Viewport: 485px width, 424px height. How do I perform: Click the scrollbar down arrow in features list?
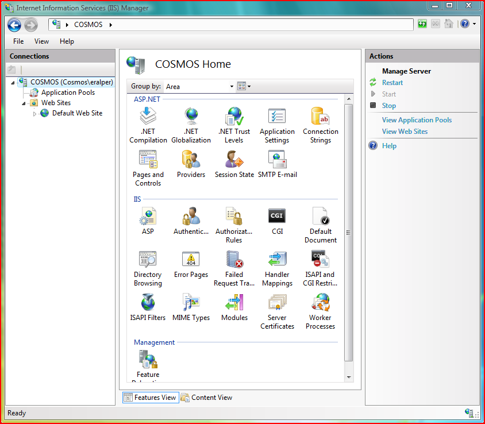349,377
